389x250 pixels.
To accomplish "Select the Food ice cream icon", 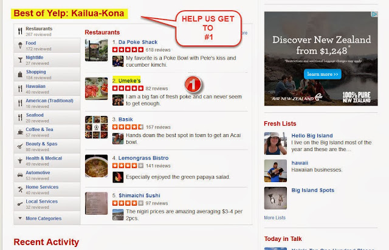I will [x=20, y=46].
